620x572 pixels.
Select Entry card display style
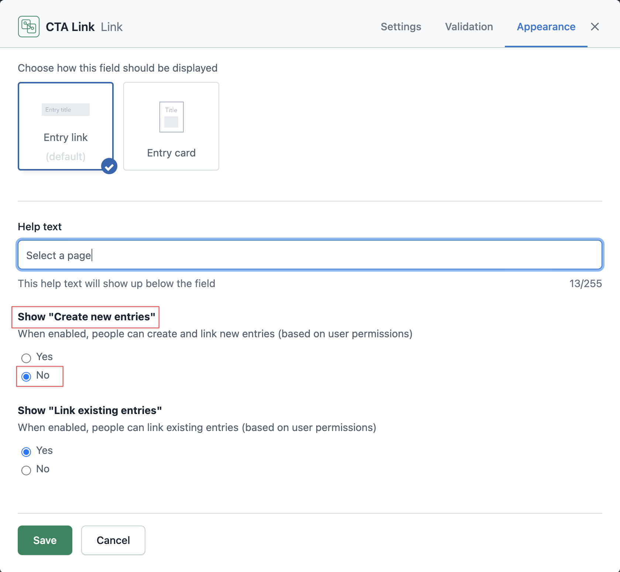point(171,126)
